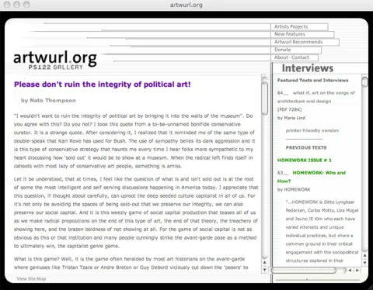Select Artwurl Recommends in navigation
This screenshot has height=290, width=373.
click(298, 42)
